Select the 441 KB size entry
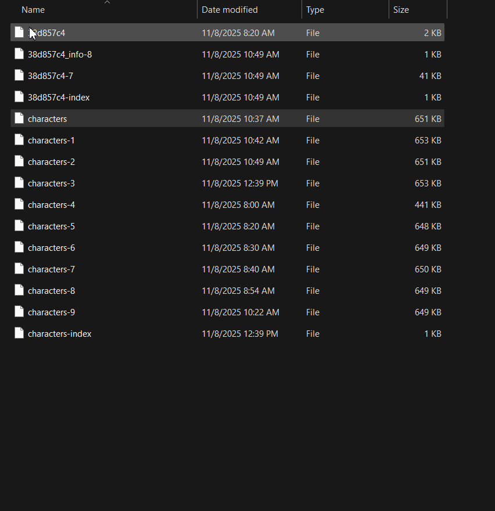Screen dimensions: 495x511 point(428,205)
